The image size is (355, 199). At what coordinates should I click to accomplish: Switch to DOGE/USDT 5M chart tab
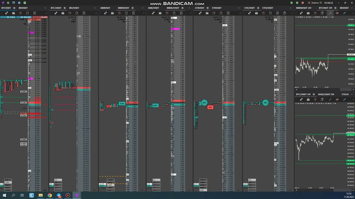[326, 95]
